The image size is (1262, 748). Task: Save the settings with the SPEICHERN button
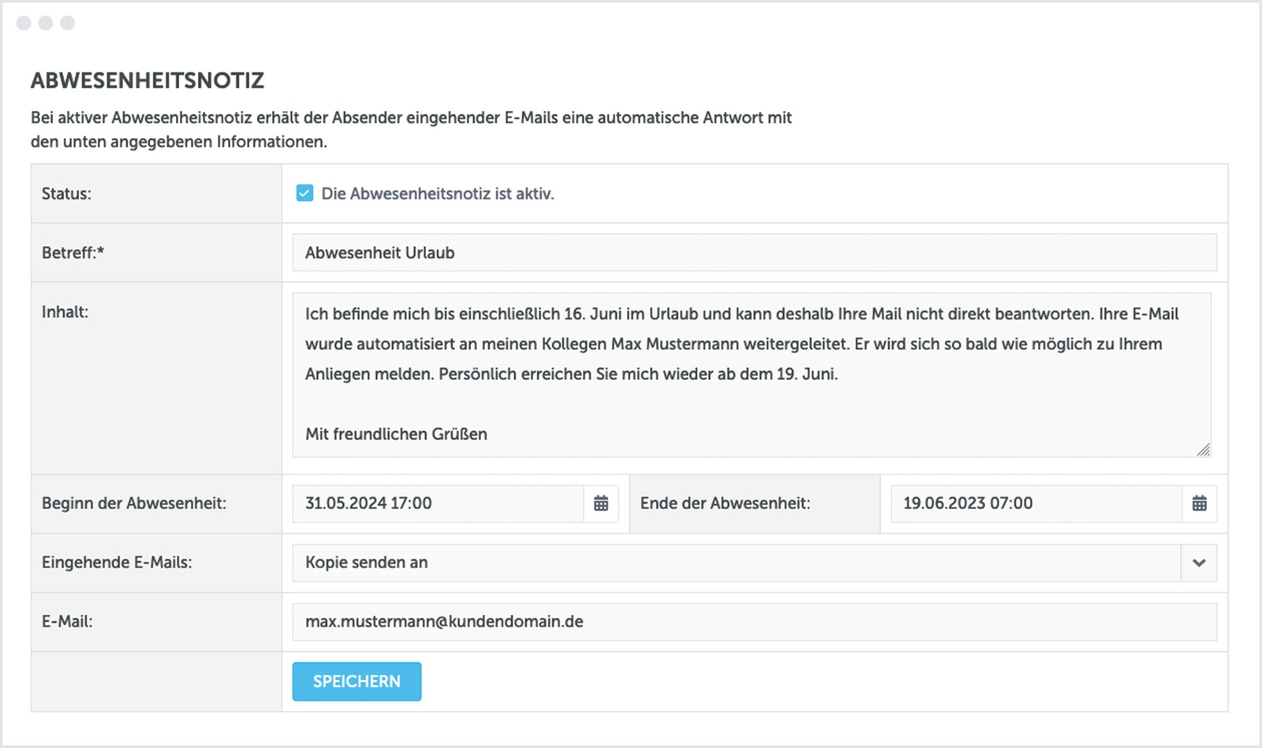click(x=357, y=682)
